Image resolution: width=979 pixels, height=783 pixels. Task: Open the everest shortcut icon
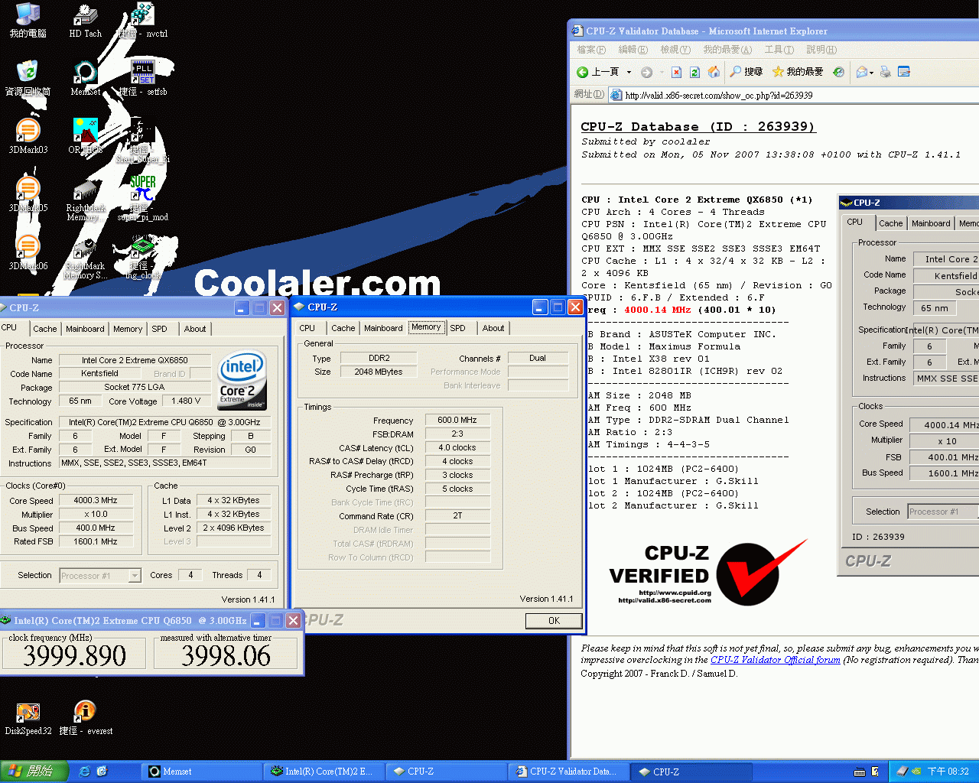[x=84, y=711]
